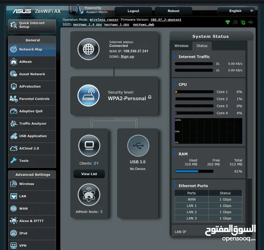Click the WAN globe icon

click(x=14, y=208)
